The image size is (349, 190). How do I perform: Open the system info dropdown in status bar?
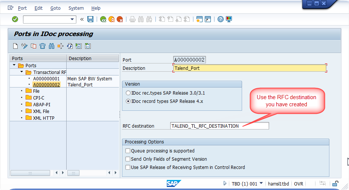261,184
